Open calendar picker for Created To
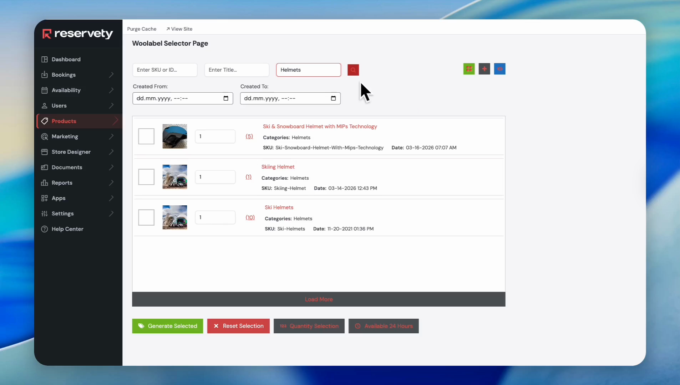This screenshot has width=680, height=385. click(333, 98)
